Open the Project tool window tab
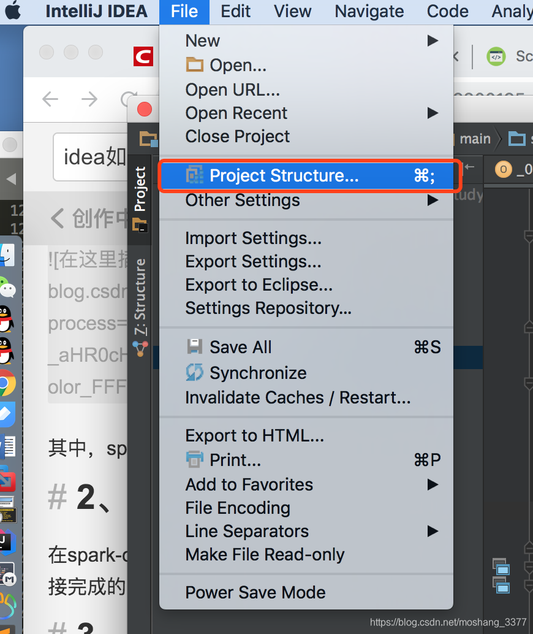Viewport: 533px width, 634px height. tap(140, 199)
